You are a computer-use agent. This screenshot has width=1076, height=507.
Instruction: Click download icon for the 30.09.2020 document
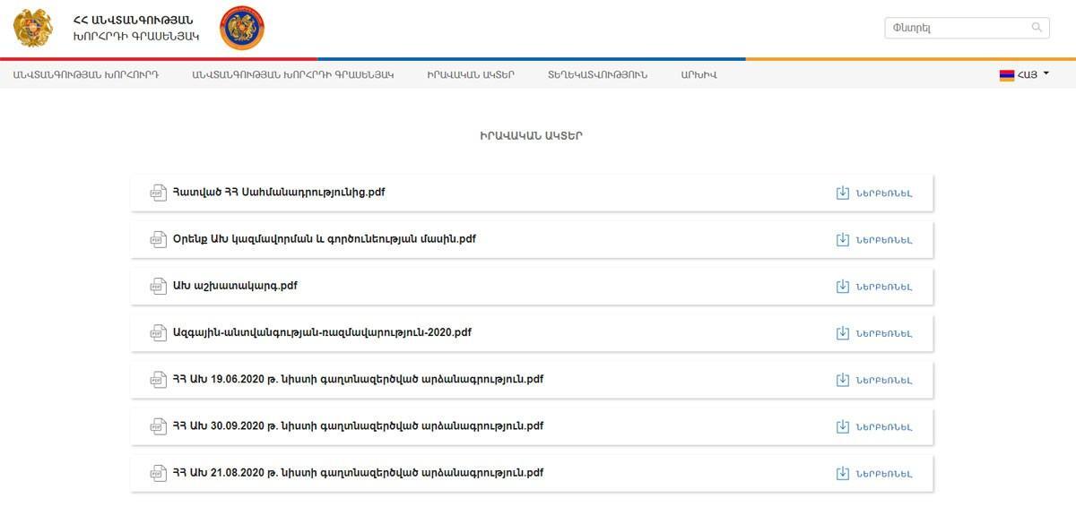point(842,426)
